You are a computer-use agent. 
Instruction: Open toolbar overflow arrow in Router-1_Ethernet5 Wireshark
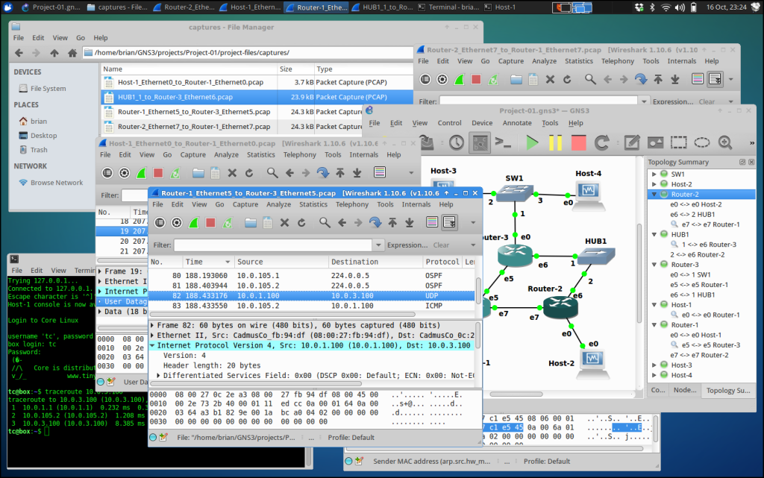[x=473, y=223]
